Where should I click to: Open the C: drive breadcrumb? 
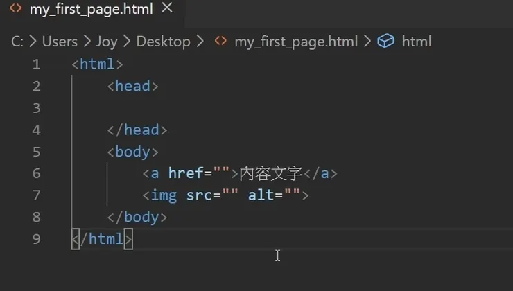pyautogui.click(x=17, y=42)
